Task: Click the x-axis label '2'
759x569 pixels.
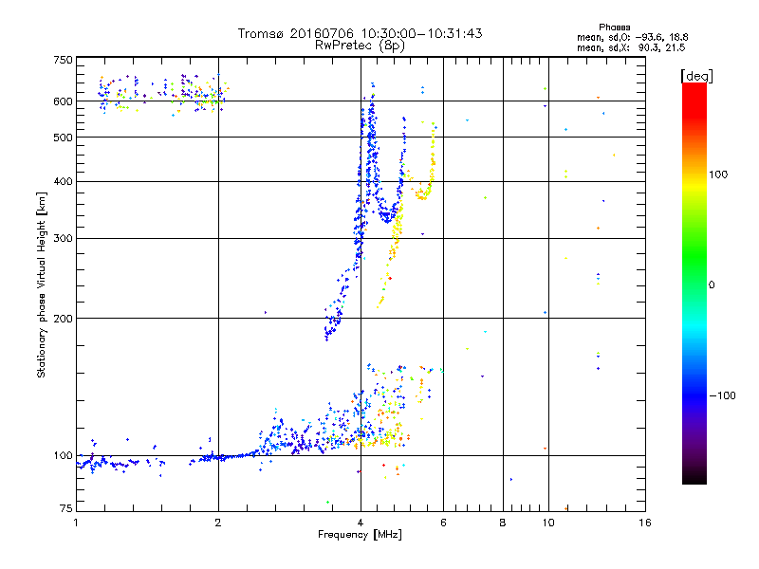Action: click(x=218, y=523)
